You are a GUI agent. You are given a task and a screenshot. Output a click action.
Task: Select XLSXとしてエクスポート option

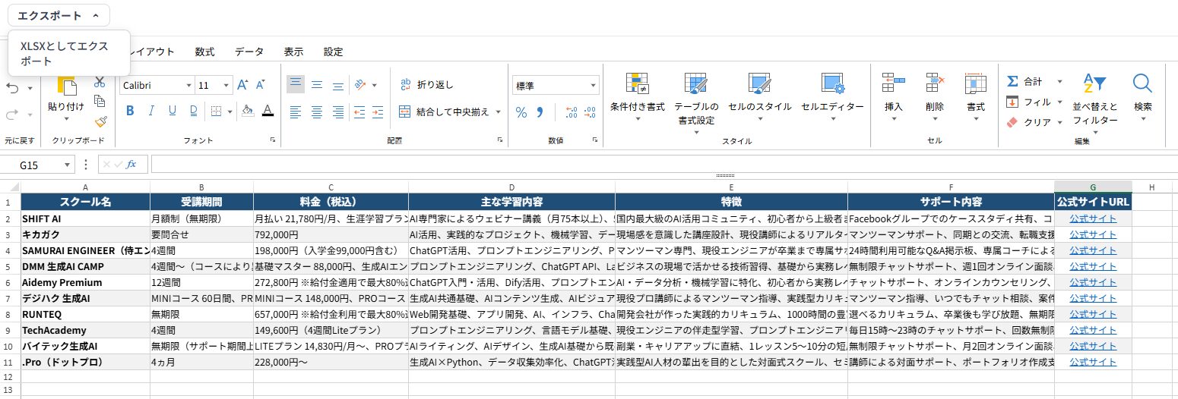pos(65,53)
